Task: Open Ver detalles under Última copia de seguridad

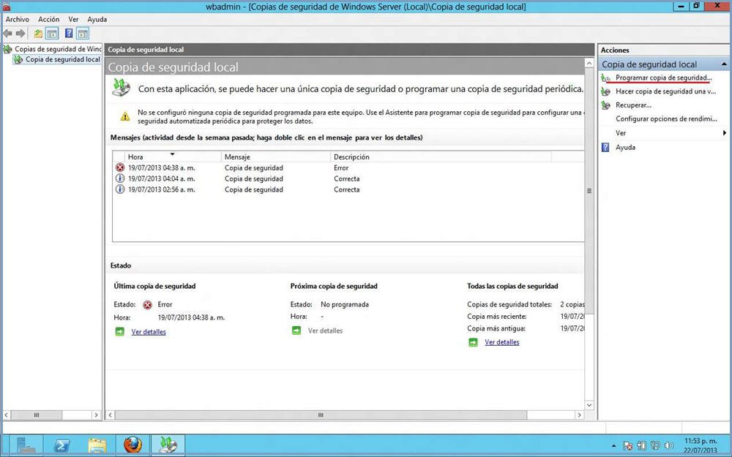Action: click(149, 332)
